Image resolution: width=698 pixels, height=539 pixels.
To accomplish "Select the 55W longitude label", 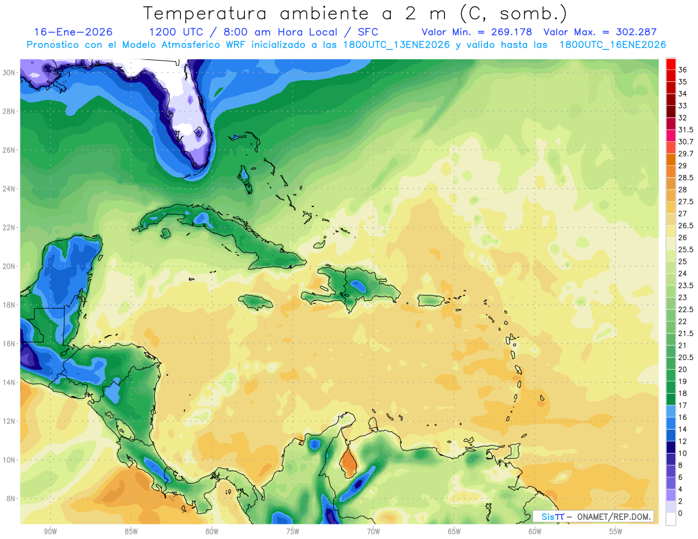I will [x=616, y=531].
